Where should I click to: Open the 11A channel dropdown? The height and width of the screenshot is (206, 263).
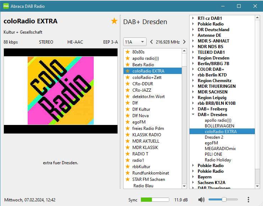(x=135, y=42)
